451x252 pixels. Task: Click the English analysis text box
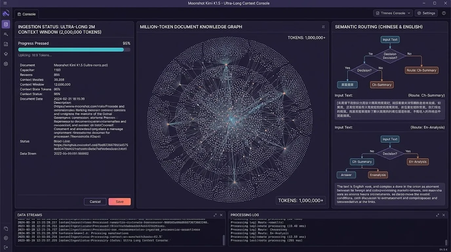pos(390,194)
